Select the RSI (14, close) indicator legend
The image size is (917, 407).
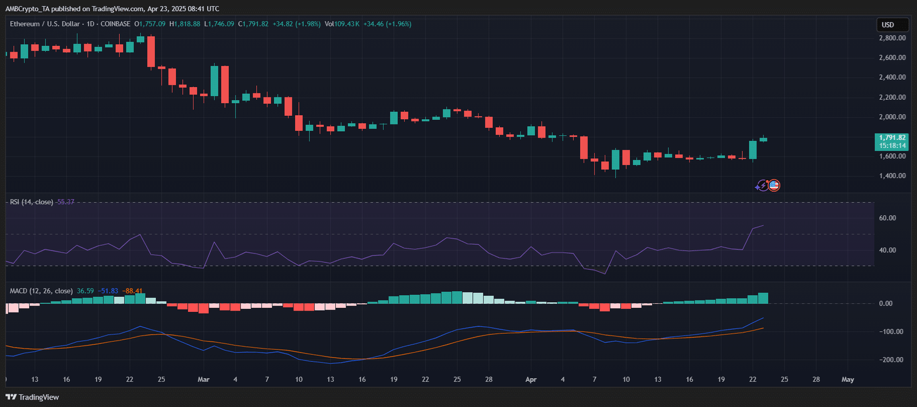pos(32,202)
